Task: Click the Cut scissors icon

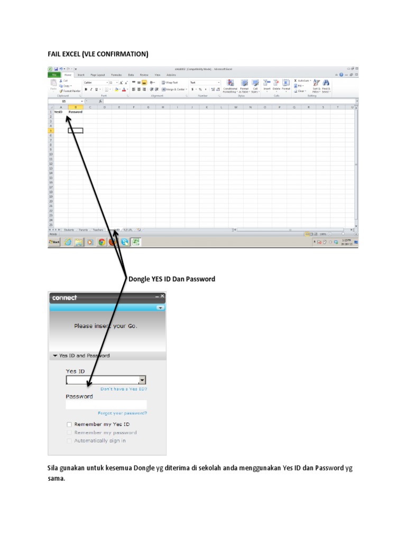Action: [x=61, y=80]
